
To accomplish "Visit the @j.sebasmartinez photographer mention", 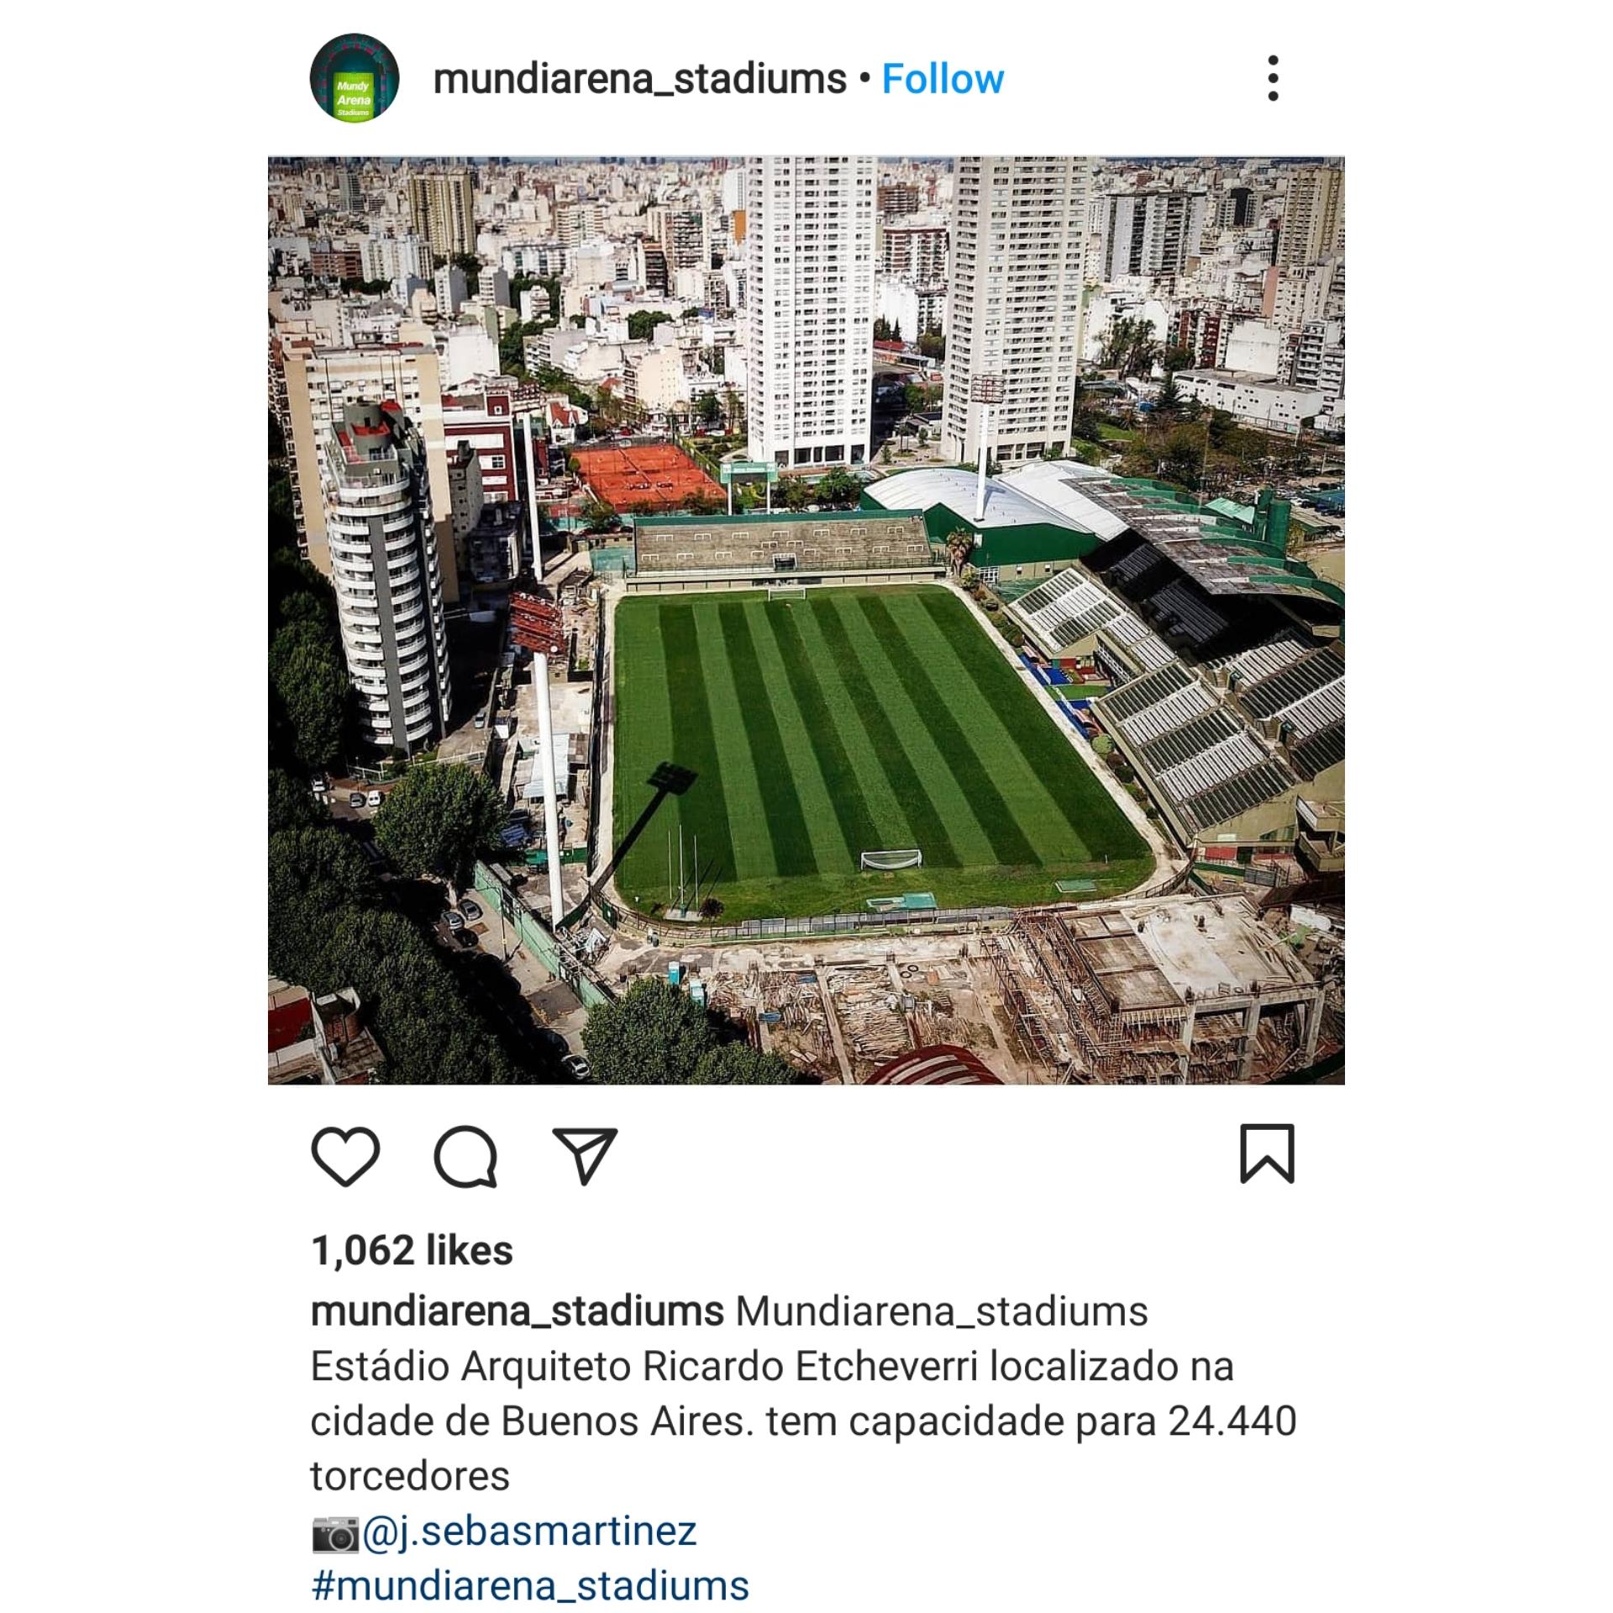I will coord(529,1531).
